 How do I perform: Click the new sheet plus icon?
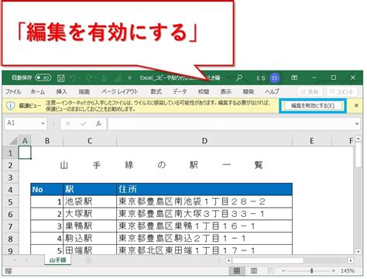tap(88, 260)
